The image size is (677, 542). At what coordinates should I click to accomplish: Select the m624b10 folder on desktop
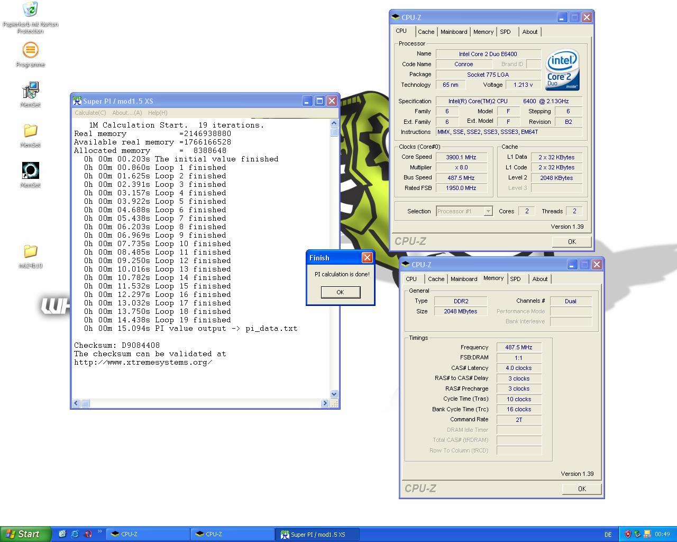(x=30, y=256)
